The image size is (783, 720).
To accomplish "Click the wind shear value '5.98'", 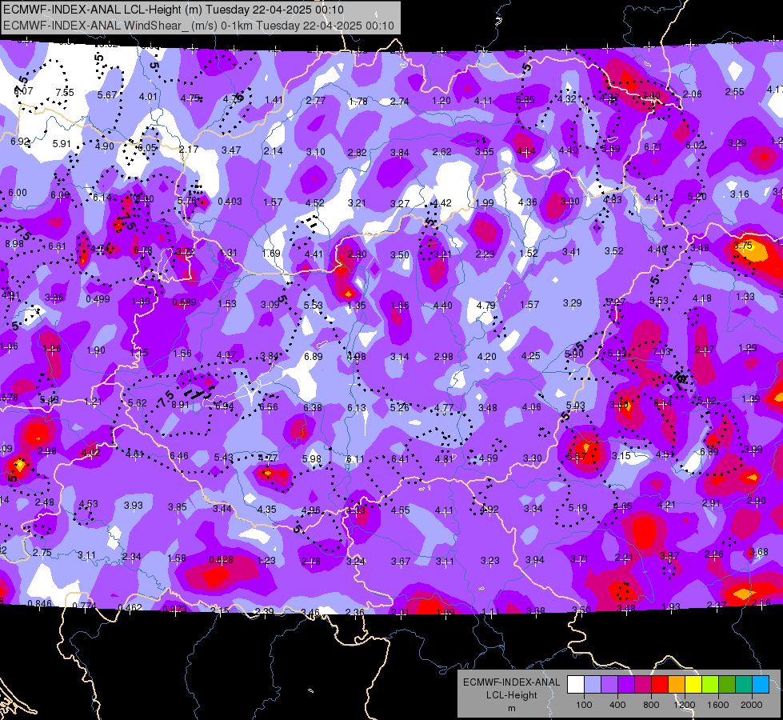I will pyautogui.click(x=312, y=458).
